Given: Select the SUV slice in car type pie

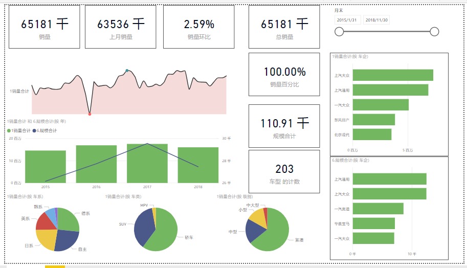Looking at the screenshot, I should [x=143, y=227].
